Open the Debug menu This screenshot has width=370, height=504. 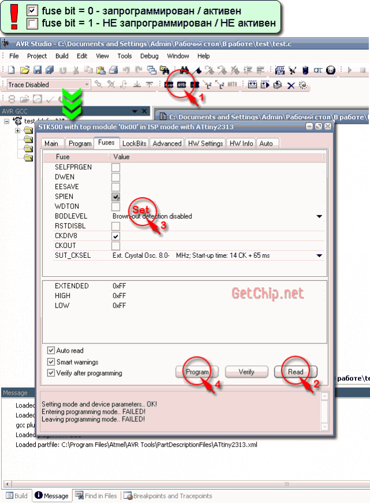(x=149, y=56)
